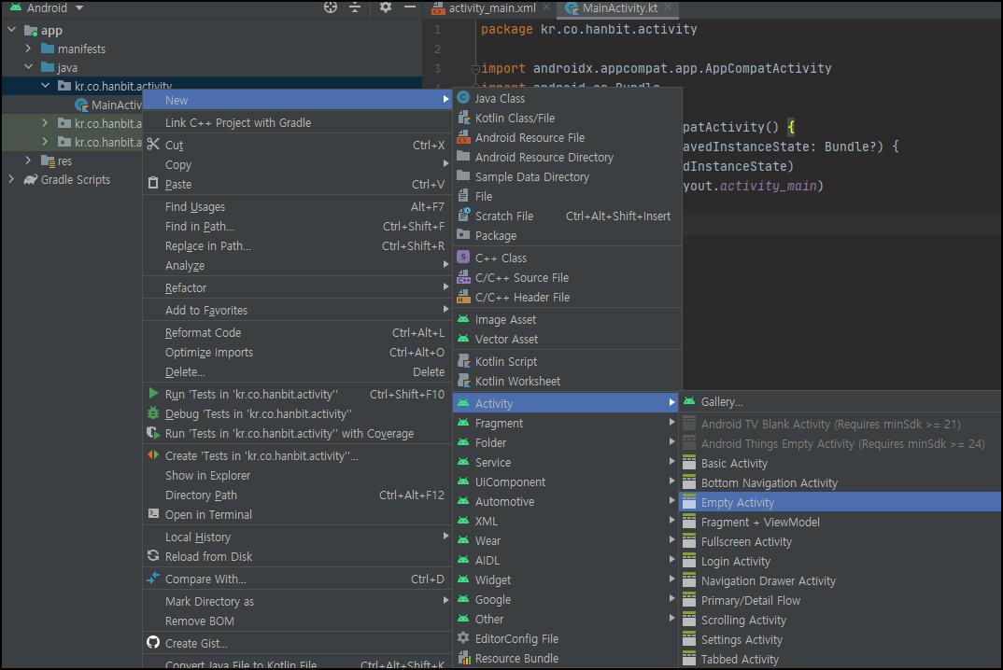Open the Local History submenu

tap(298, 537)
